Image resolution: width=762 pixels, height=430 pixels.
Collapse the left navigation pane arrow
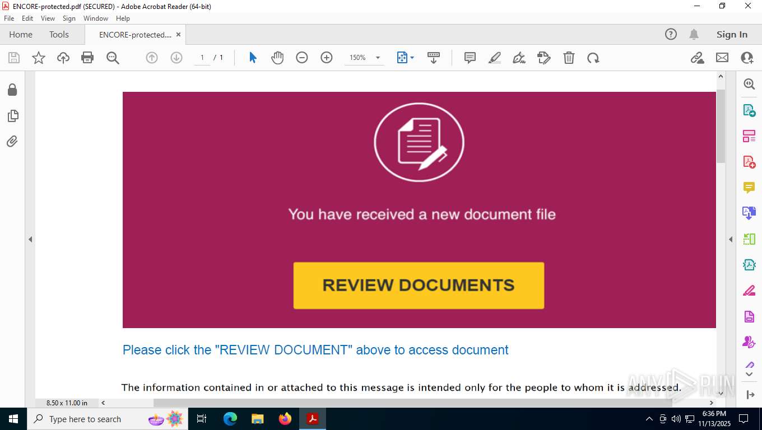30,239
